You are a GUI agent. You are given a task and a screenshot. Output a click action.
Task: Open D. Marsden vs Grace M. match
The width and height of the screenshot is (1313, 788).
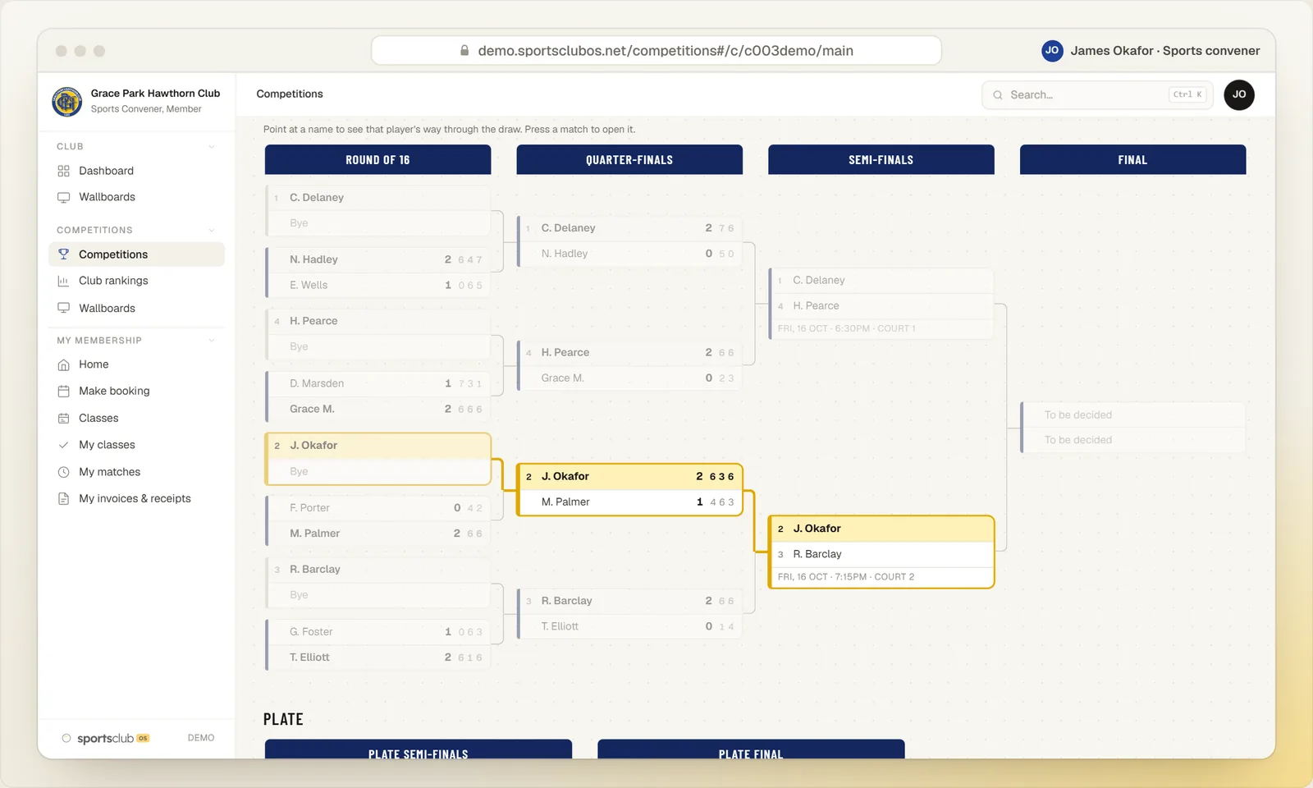(x=377, y=396)
